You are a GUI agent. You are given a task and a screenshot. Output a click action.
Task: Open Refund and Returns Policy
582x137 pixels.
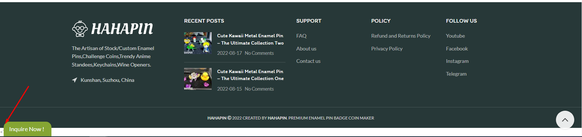(x=400, y=36)
